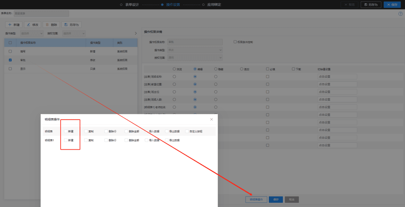405x207 pixels.
Task: Check 新建 for 明细表 row
Action: click(66, 131)
